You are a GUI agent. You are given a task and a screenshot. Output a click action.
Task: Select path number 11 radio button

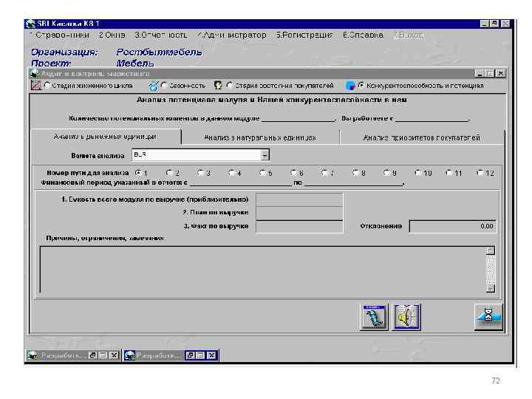coord(449,173)
